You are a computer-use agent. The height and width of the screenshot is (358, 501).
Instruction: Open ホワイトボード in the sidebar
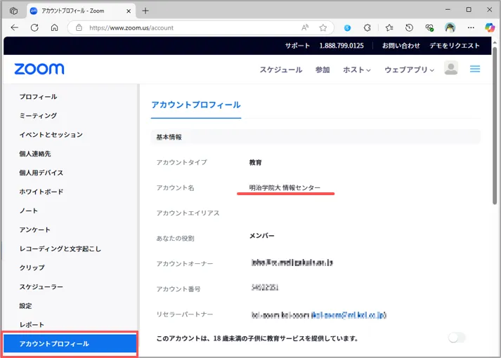(x=41, y=192)
